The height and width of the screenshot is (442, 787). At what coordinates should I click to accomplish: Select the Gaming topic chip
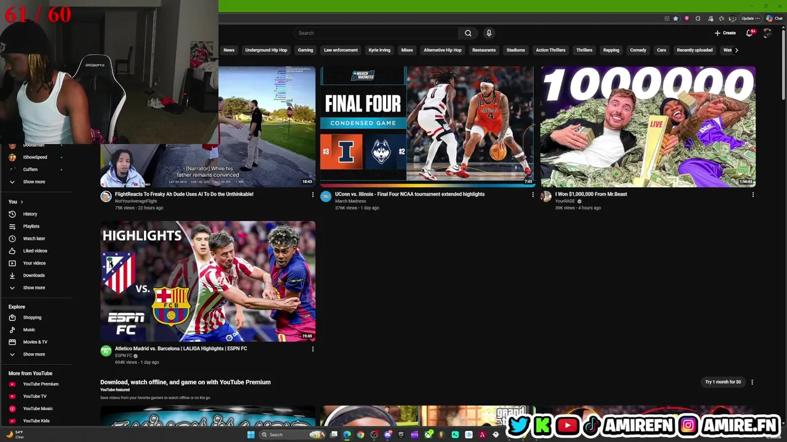coord(306,50)
